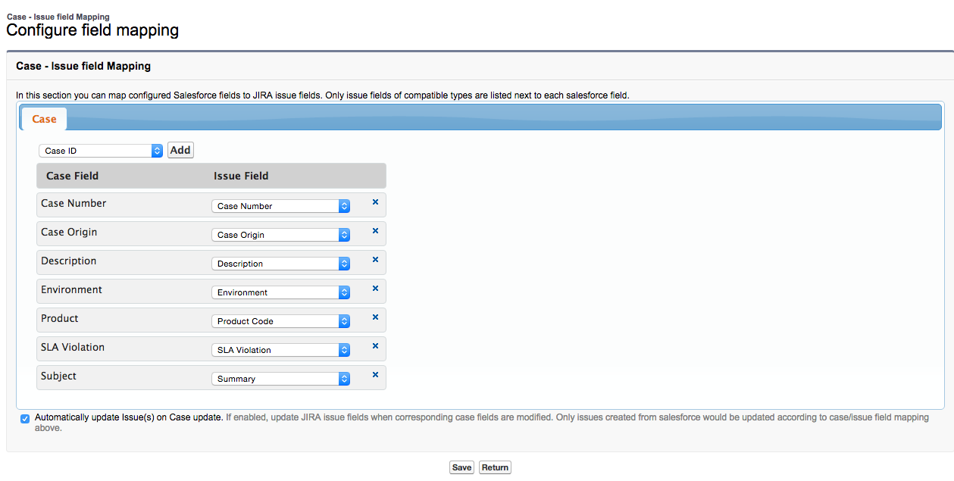Image resolution: width=954 pixels, height=481 pixels.
Task: Click the Subject case field label
Action: click(x=58, y=376)
